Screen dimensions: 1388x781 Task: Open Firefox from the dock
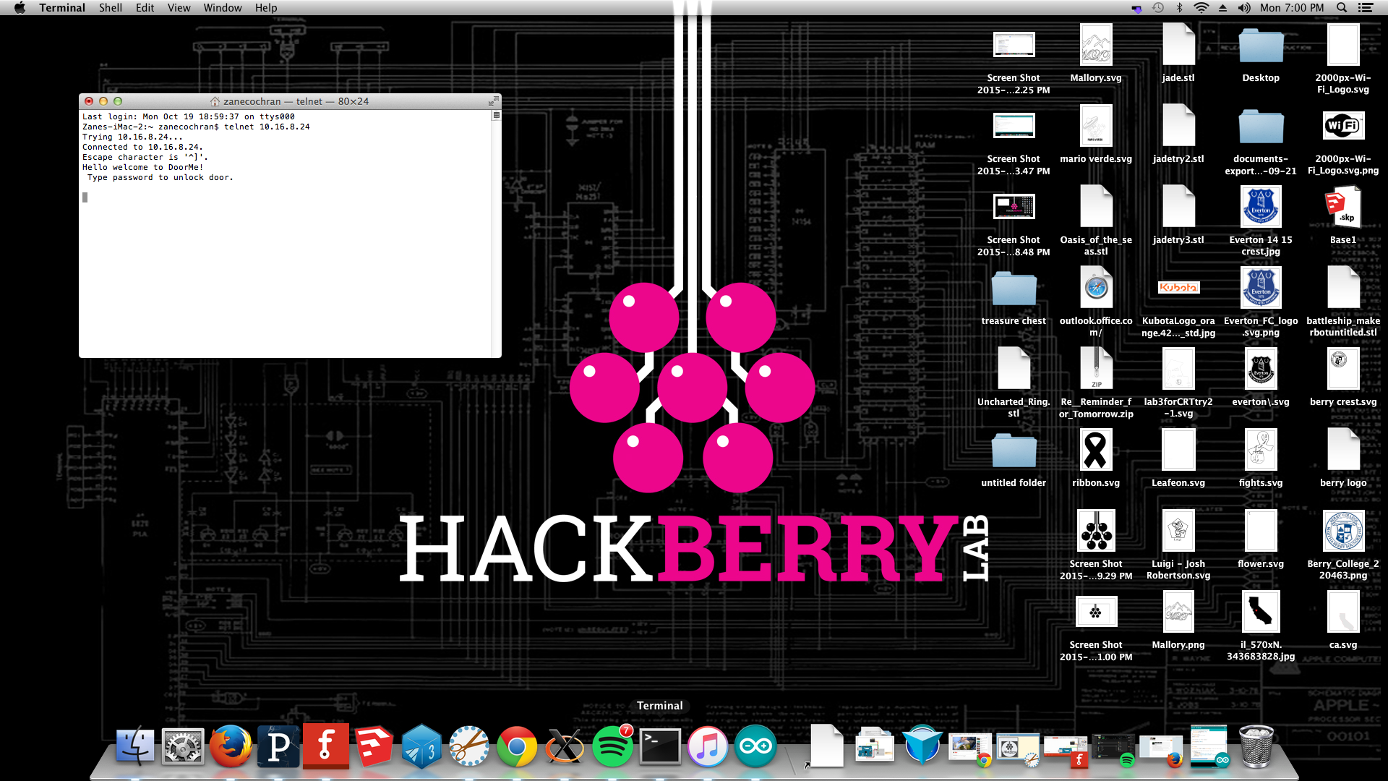click(x=231, y=746)
